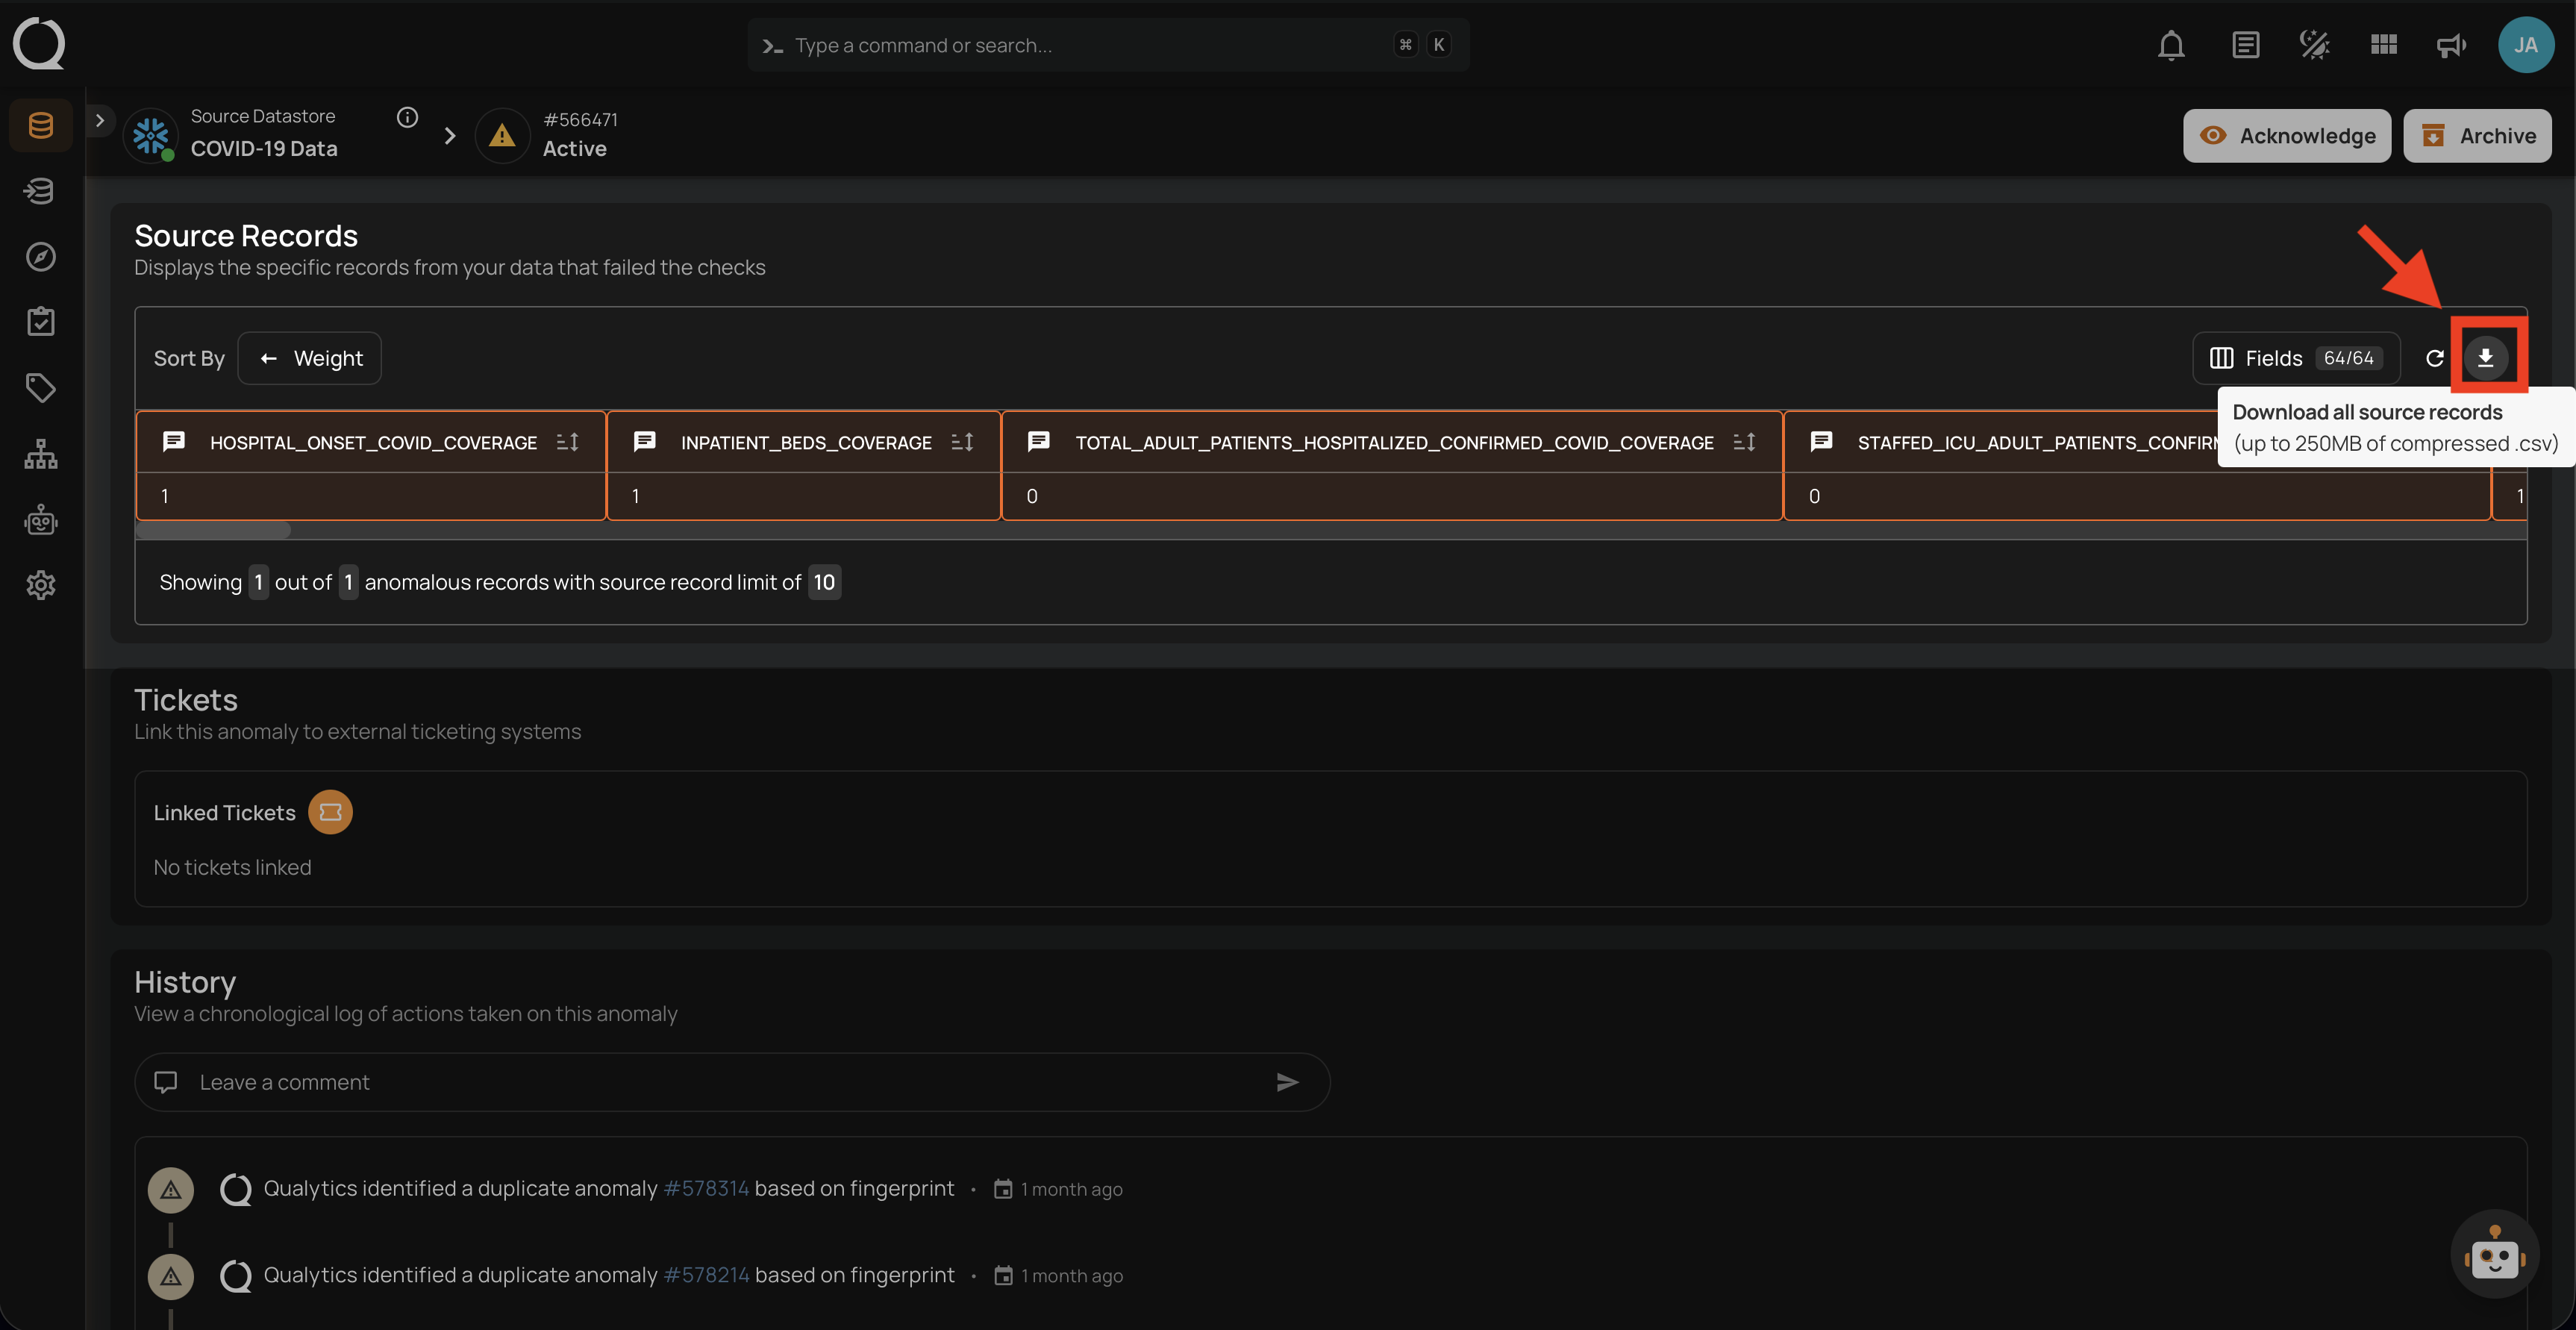Add a linked ticket with orange ticket icon
Screen dimensions: 2576x1330
330,812
